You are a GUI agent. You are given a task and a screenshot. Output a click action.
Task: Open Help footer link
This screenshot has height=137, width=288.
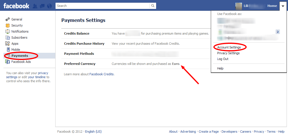coord(281,132)
